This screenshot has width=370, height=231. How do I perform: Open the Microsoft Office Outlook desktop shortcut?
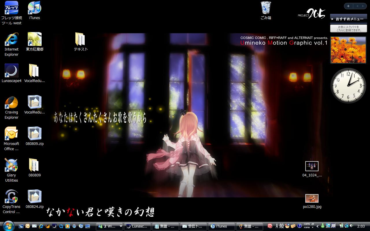pos(12,139)
